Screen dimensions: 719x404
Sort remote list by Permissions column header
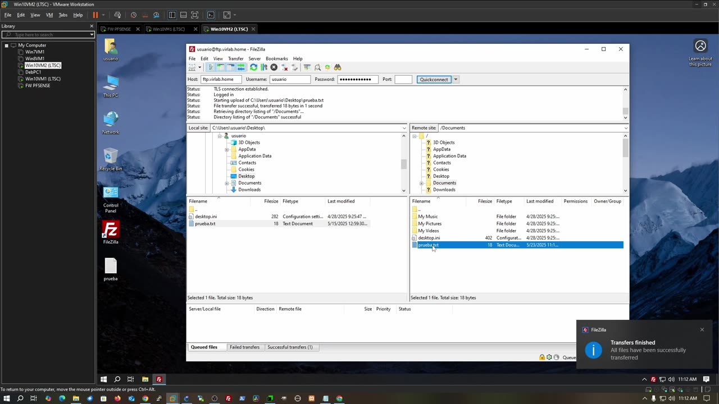576,201
